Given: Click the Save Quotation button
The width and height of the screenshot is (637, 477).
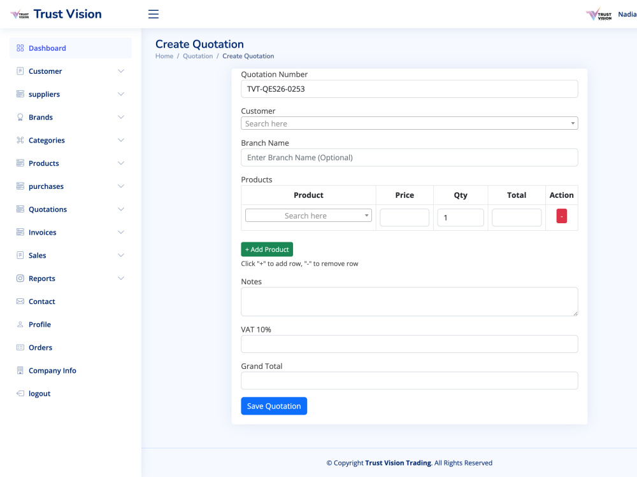Looking at the screenshot, I should [x=274, y=406].
